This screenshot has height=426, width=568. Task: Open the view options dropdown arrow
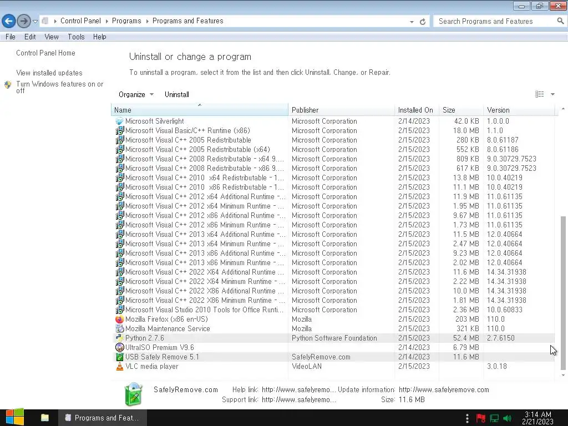[553, 94]
